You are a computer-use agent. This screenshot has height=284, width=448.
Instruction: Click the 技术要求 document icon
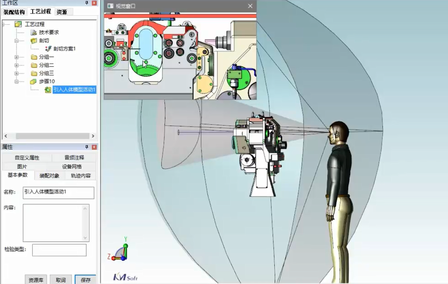[x=34, y=32]
